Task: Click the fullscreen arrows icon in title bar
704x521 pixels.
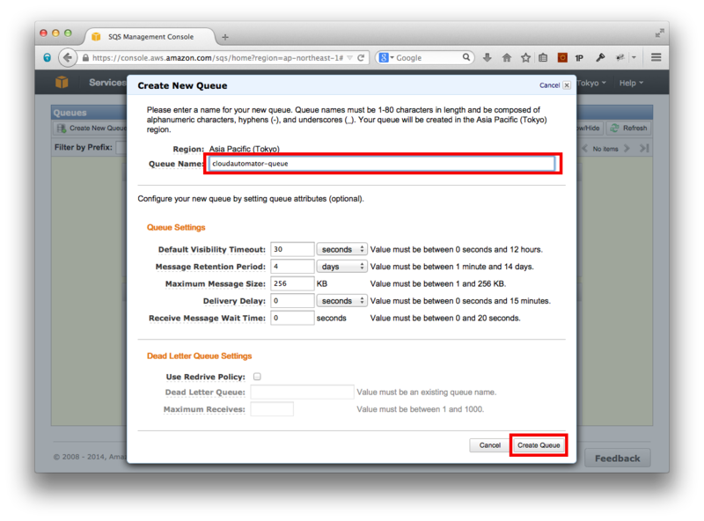Action: (659, 33)
